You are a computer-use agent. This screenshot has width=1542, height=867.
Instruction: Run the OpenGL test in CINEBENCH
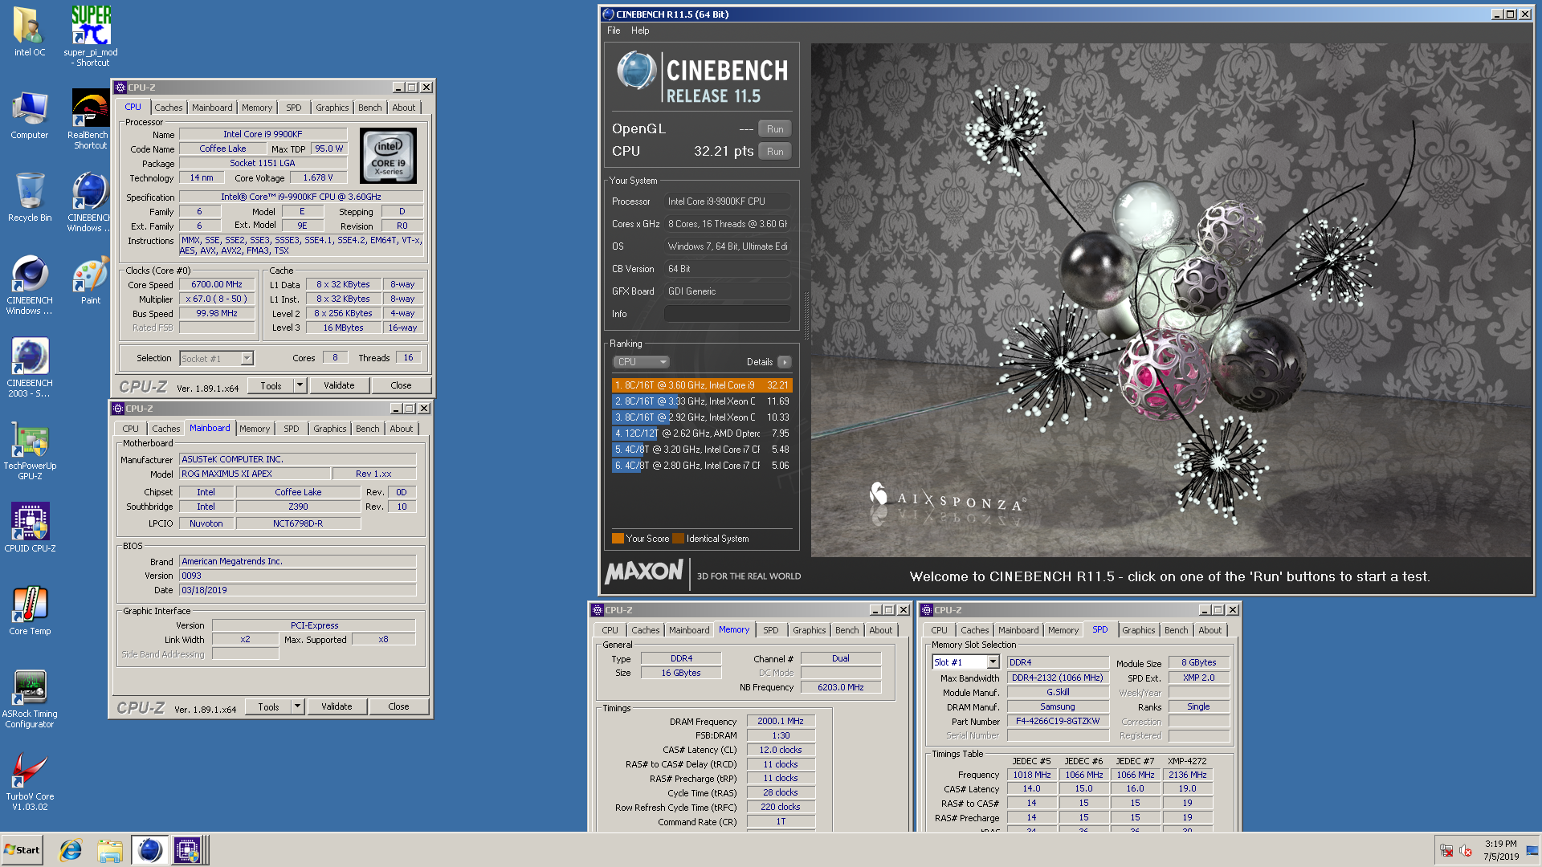(x=775, y=128)
